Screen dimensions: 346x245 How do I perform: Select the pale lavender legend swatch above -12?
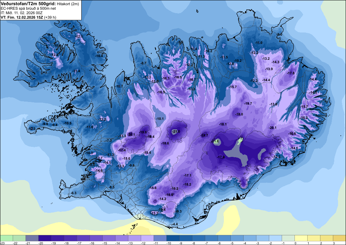[147, 238]
